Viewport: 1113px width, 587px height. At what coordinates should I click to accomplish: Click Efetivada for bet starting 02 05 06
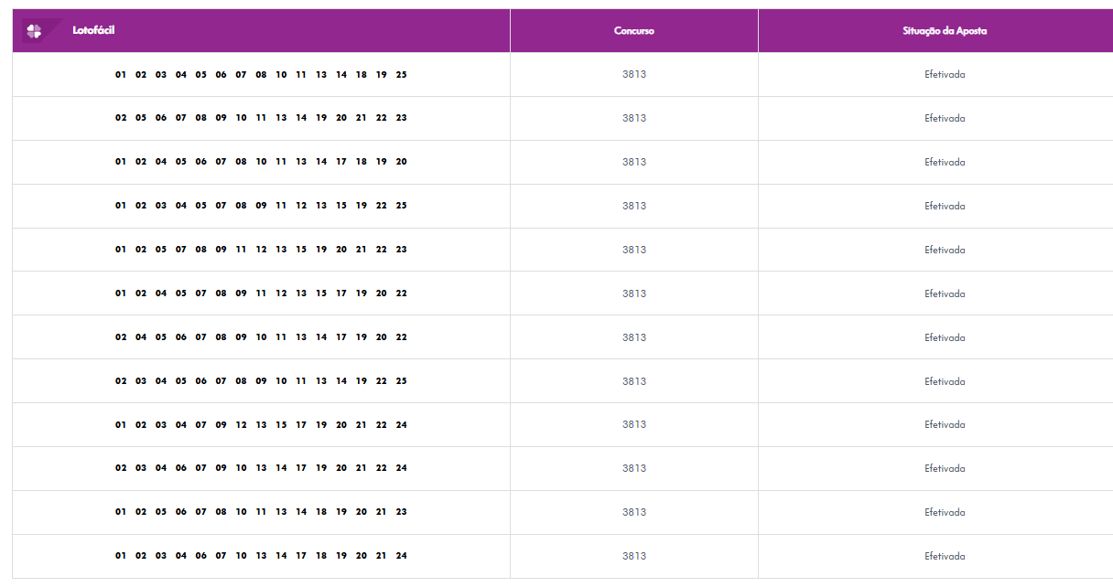tap(945, 118)
